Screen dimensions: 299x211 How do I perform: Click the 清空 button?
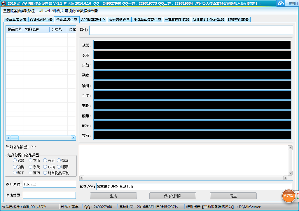[233, 196]
